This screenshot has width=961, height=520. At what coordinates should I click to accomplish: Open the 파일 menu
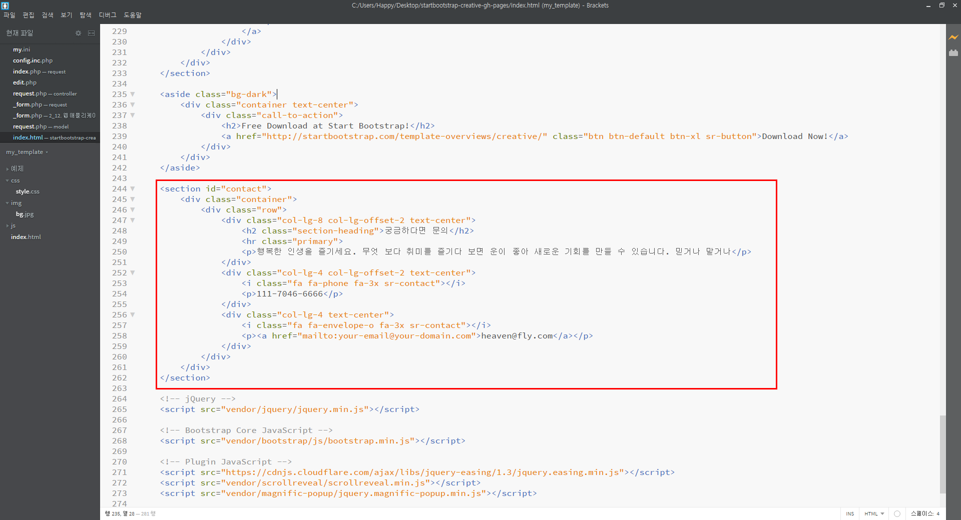[10, 15]
